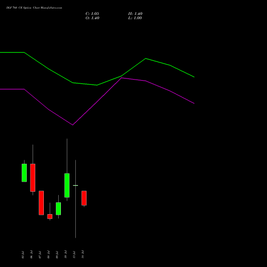
Task: Click the DLF 760 CE Options chart title
Action: 34,8
